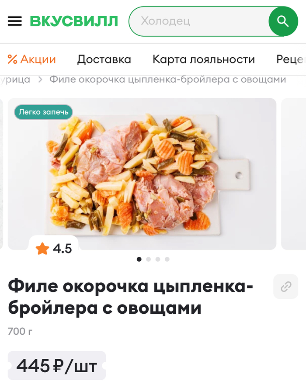Focus the Холодец search field
Screen dimensions: 306x388
[198, 21]
